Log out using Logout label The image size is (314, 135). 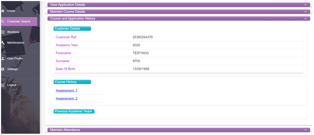click(12, 85)
